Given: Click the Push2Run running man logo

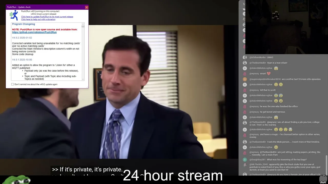Looking at the screenshot, I should (14, 15).
